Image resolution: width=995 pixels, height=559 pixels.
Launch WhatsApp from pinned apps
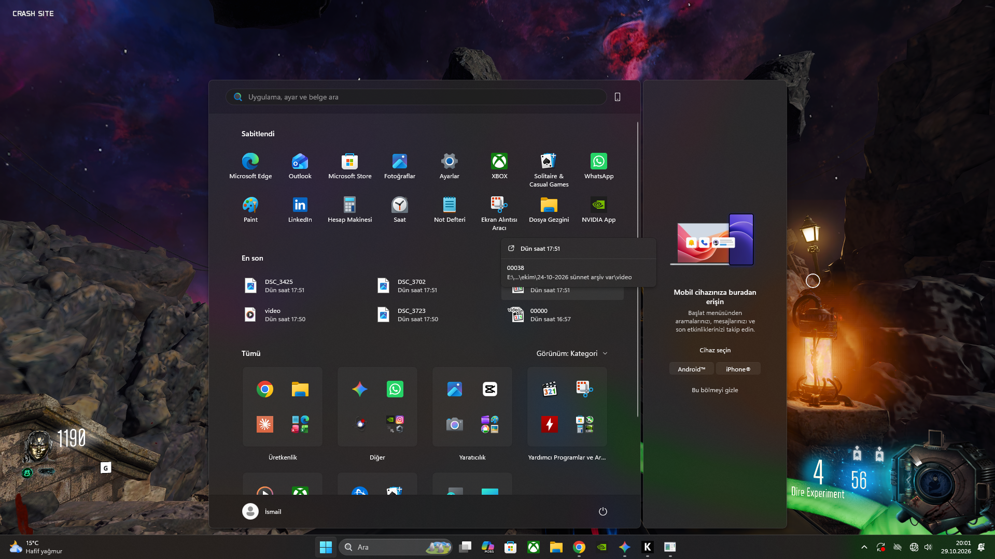click(599, 166)
